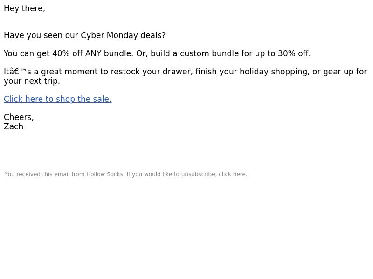Click the 'Cheers,' sign-off line
The height and width of the screenshot is (279, 373).
click(x=19, y=117)
